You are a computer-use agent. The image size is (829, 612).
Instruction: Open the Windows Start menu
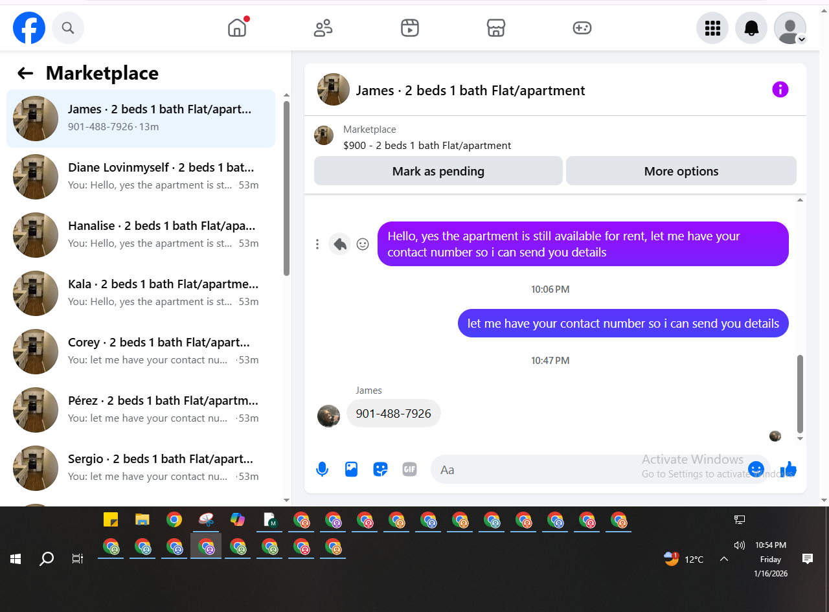pyautogui.click(x=16, y=558)
